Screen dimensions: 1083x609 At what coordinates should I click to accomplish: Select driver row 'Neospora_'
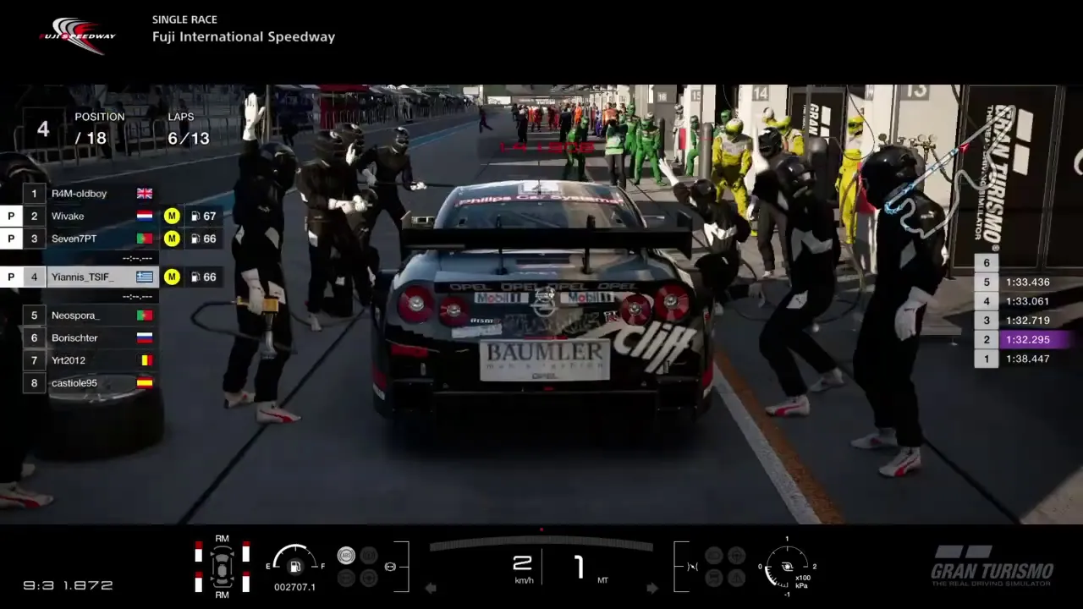[91, 315]
